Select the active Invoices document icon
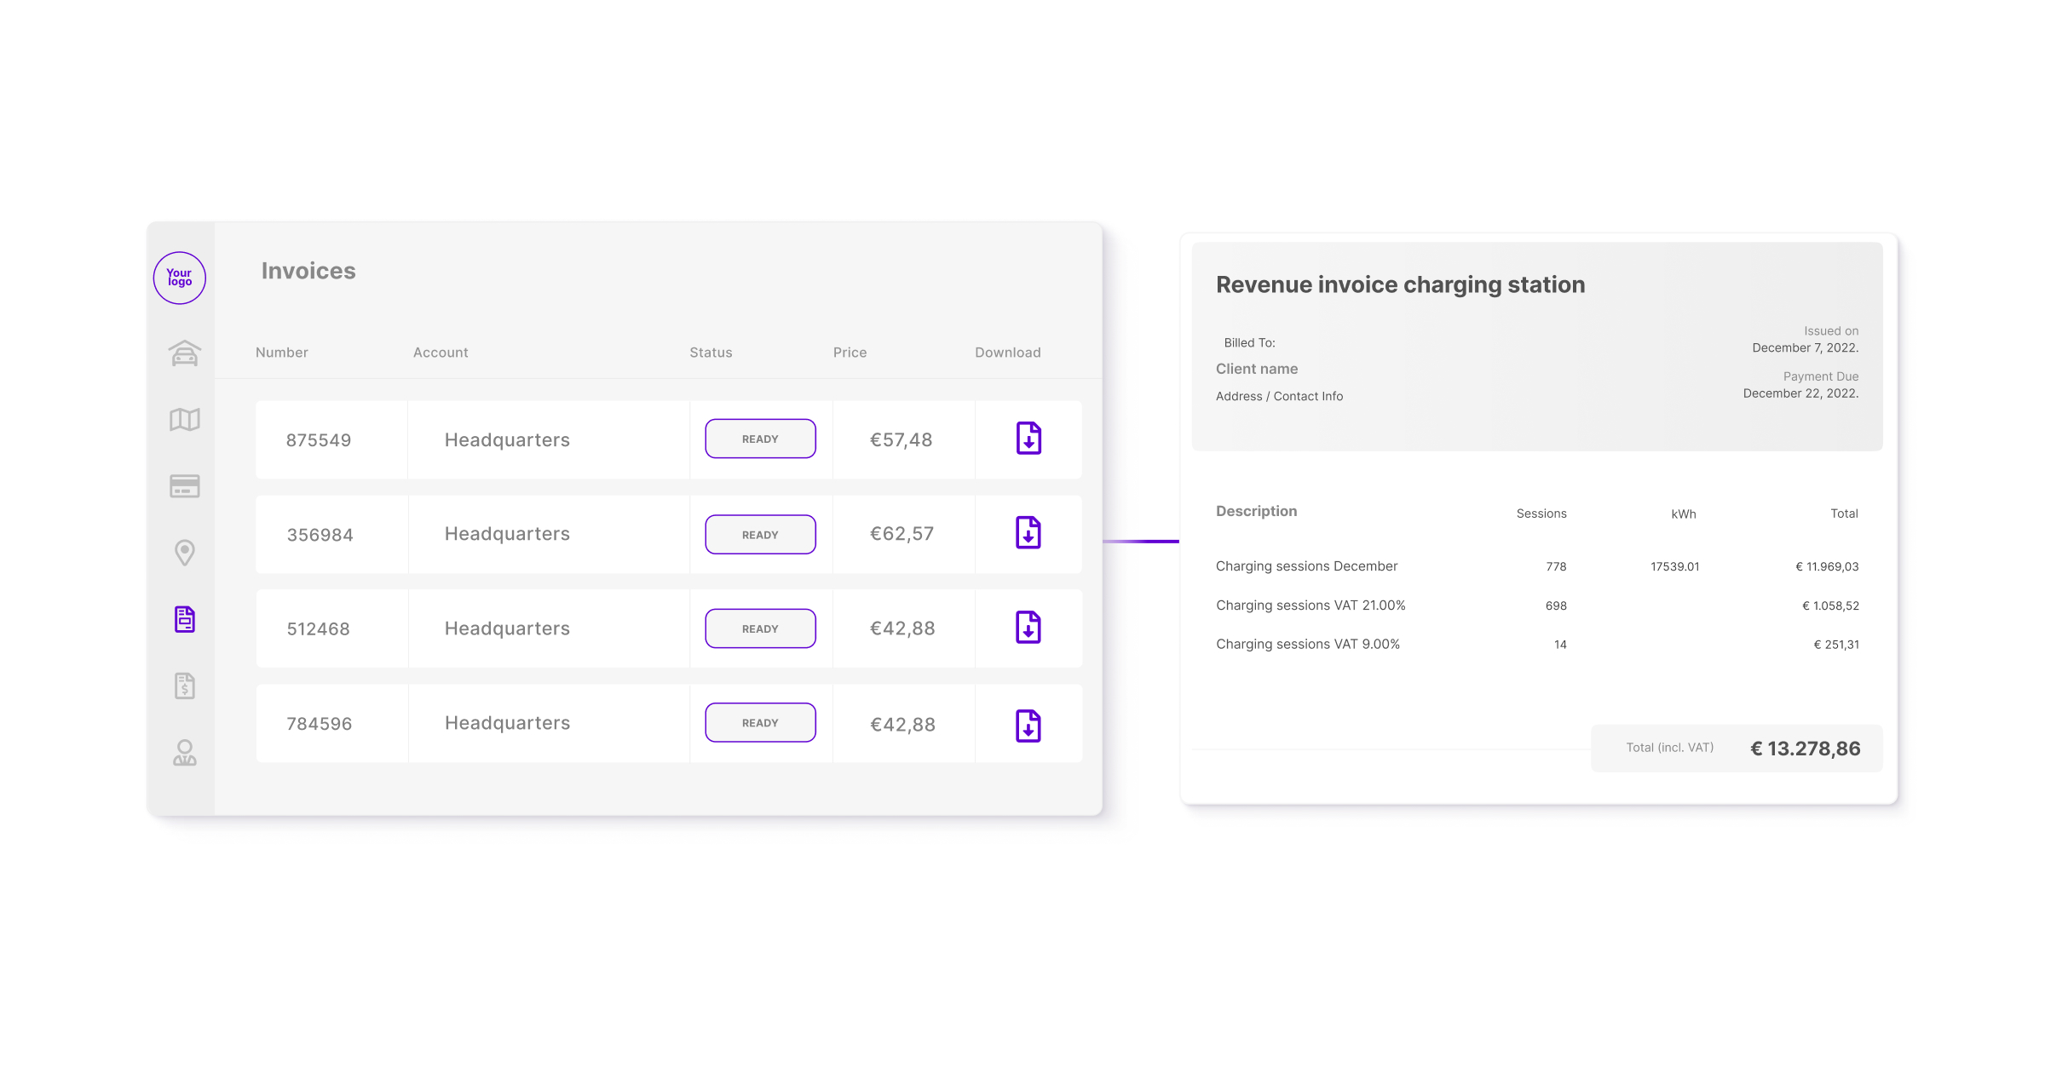2045x1073 pixels. (183, 619)
